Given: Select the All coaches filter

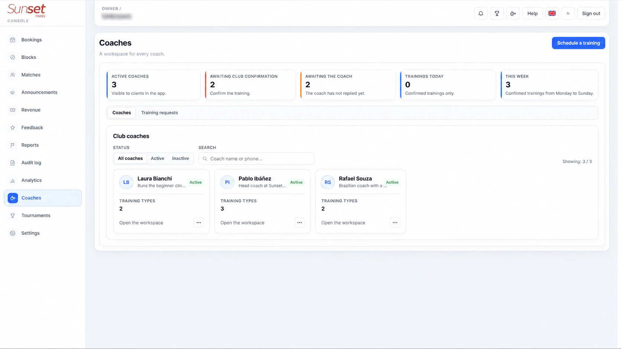Looking at the screenshot, I should (130, 158).
